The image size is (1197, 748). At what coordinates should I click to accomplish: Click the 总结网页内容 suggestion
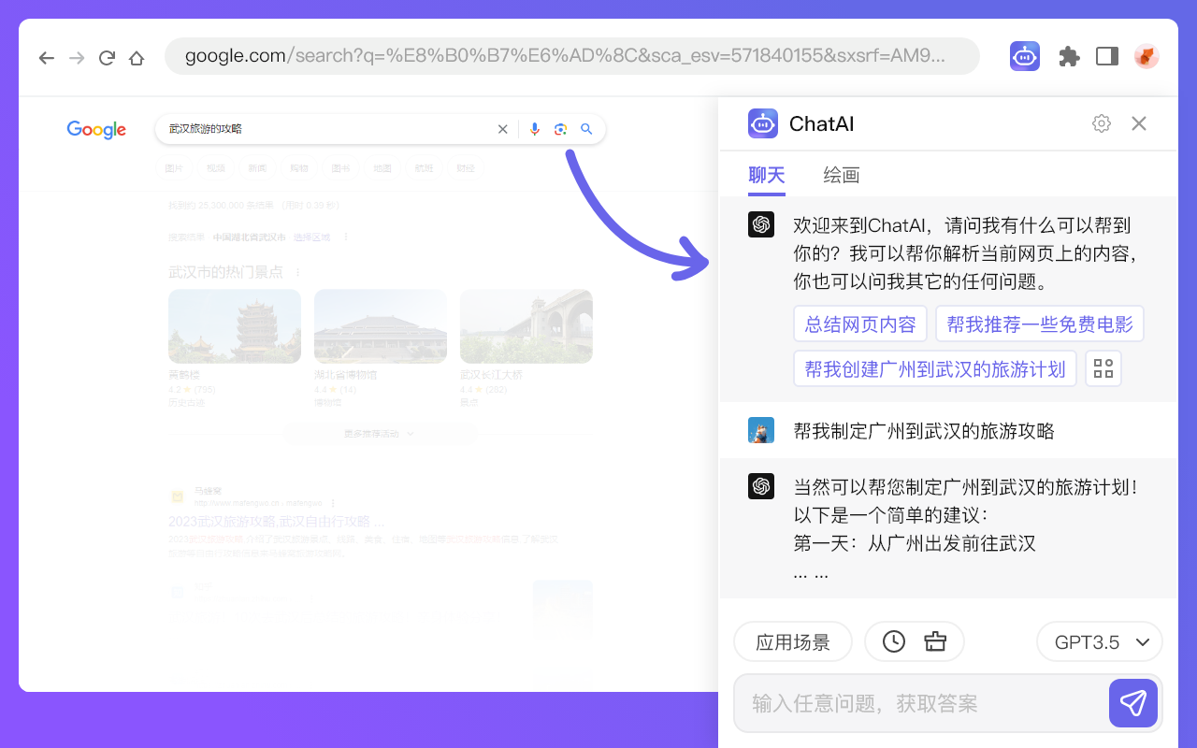[x=860, y=324]
